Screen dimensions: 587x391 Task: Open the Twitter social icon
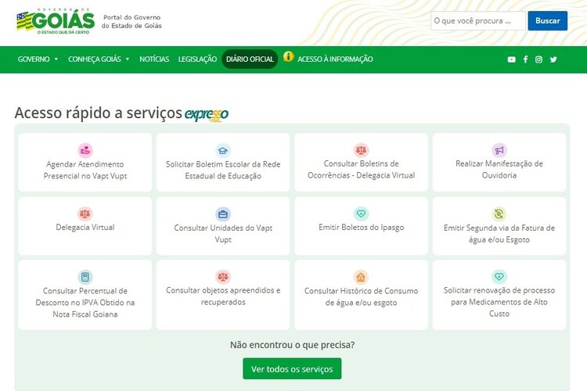pos(553,59)
